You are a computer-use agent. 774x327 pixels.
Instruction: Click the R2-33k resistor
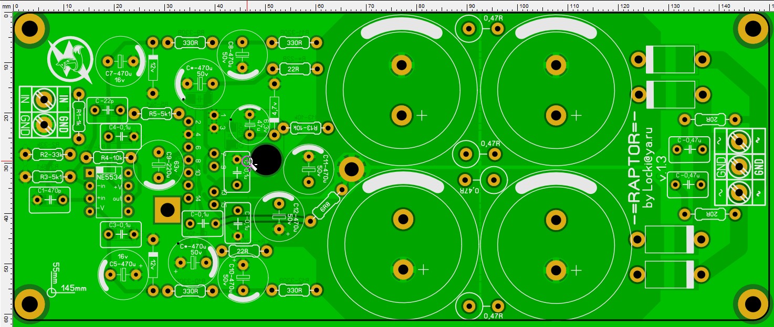click(x=48, y=155)
